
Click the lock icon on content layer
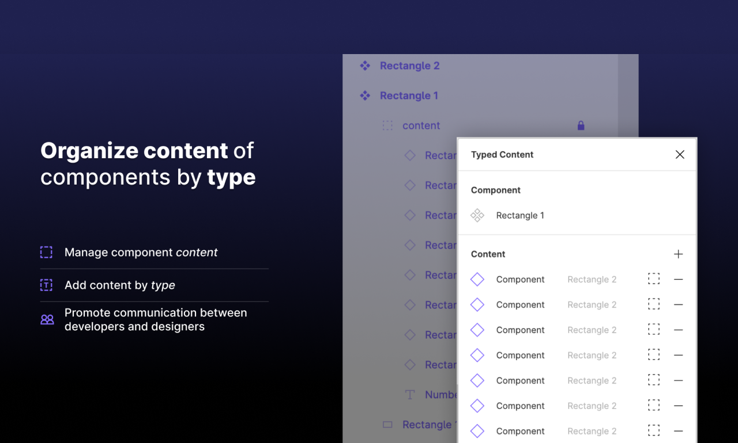pyautogui.click(x=581, y=125)
